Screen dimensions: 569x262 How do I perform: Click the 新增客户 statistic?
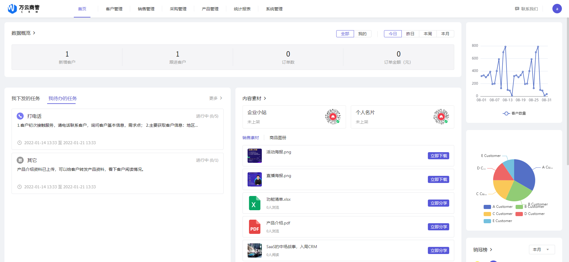67,57
